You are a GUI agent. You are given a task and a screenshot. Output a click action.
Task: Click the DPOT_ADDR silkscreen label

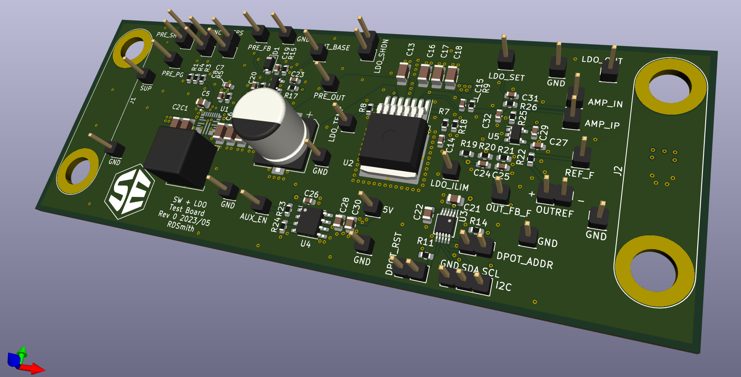525,260
